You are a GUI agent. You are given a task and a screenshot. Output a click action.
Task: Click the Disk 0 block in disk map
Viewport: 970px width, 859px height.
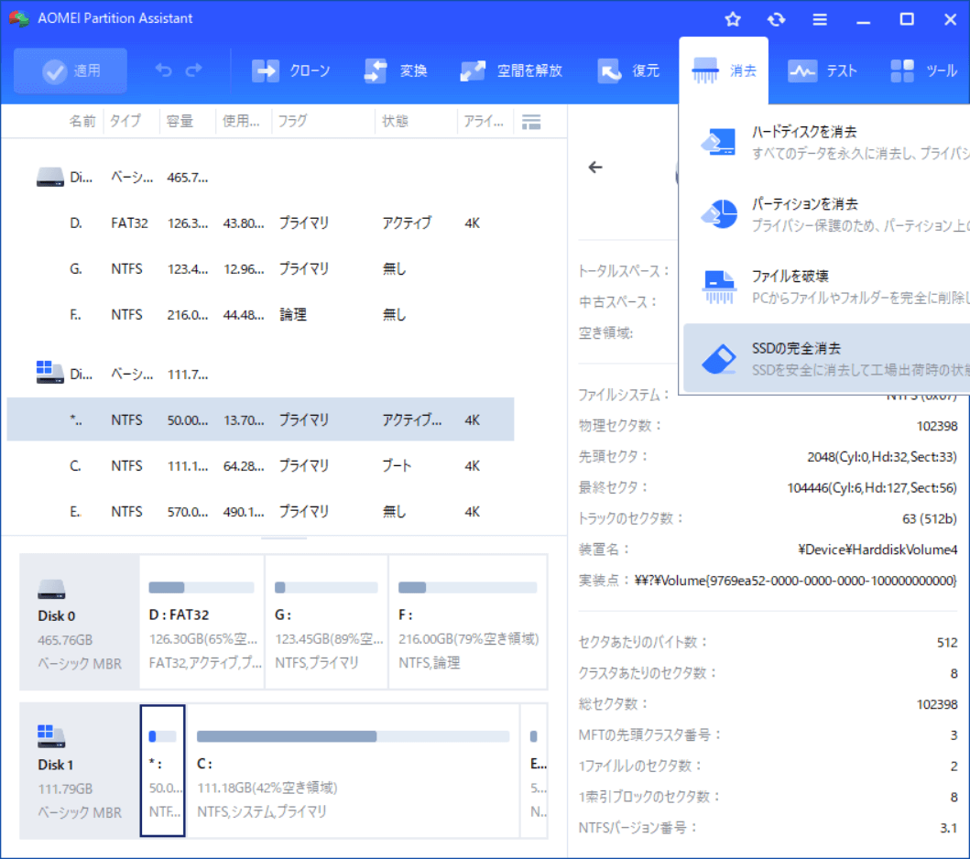(80, 622)
